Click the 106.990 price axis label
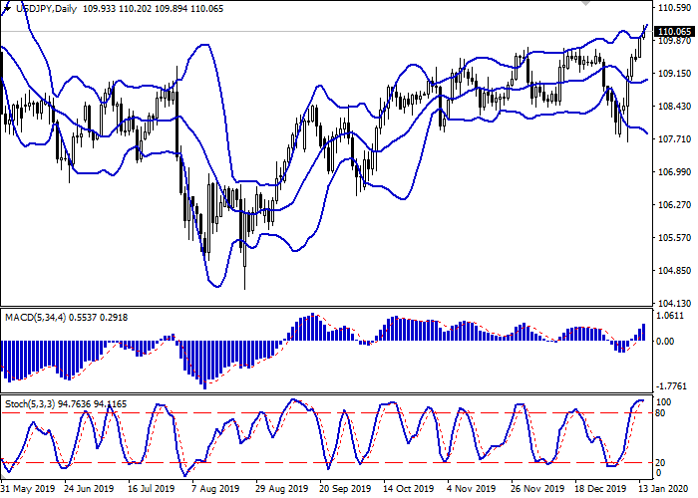The height and width of the screenshot is (498, 698). tap(674, 171)
